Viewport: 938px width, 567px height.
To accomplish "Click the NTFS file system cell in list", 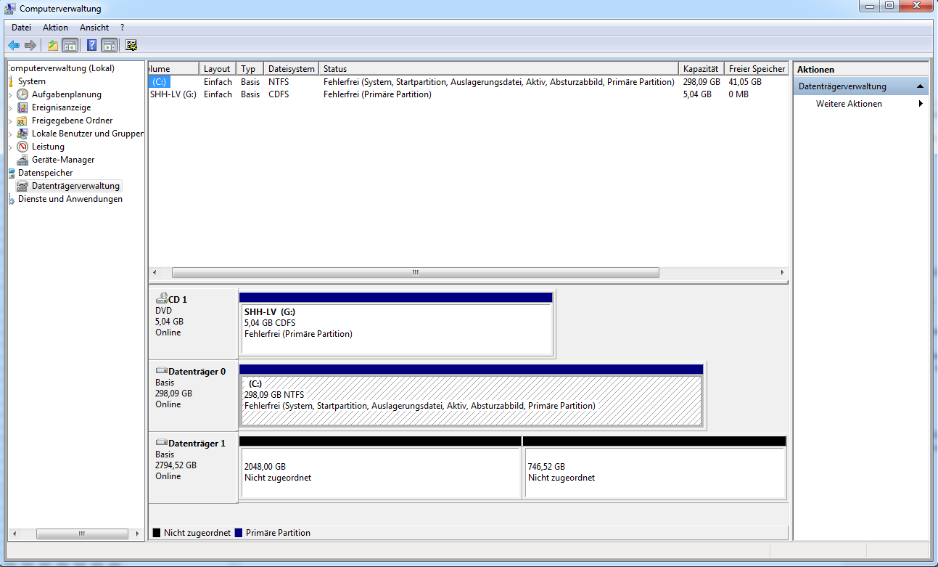I will click(x=279, y=82).
